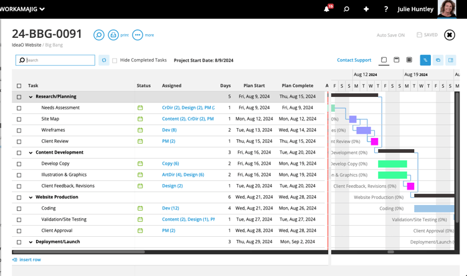
Task: Click the print icon next to project number
Action: [113, 35]
